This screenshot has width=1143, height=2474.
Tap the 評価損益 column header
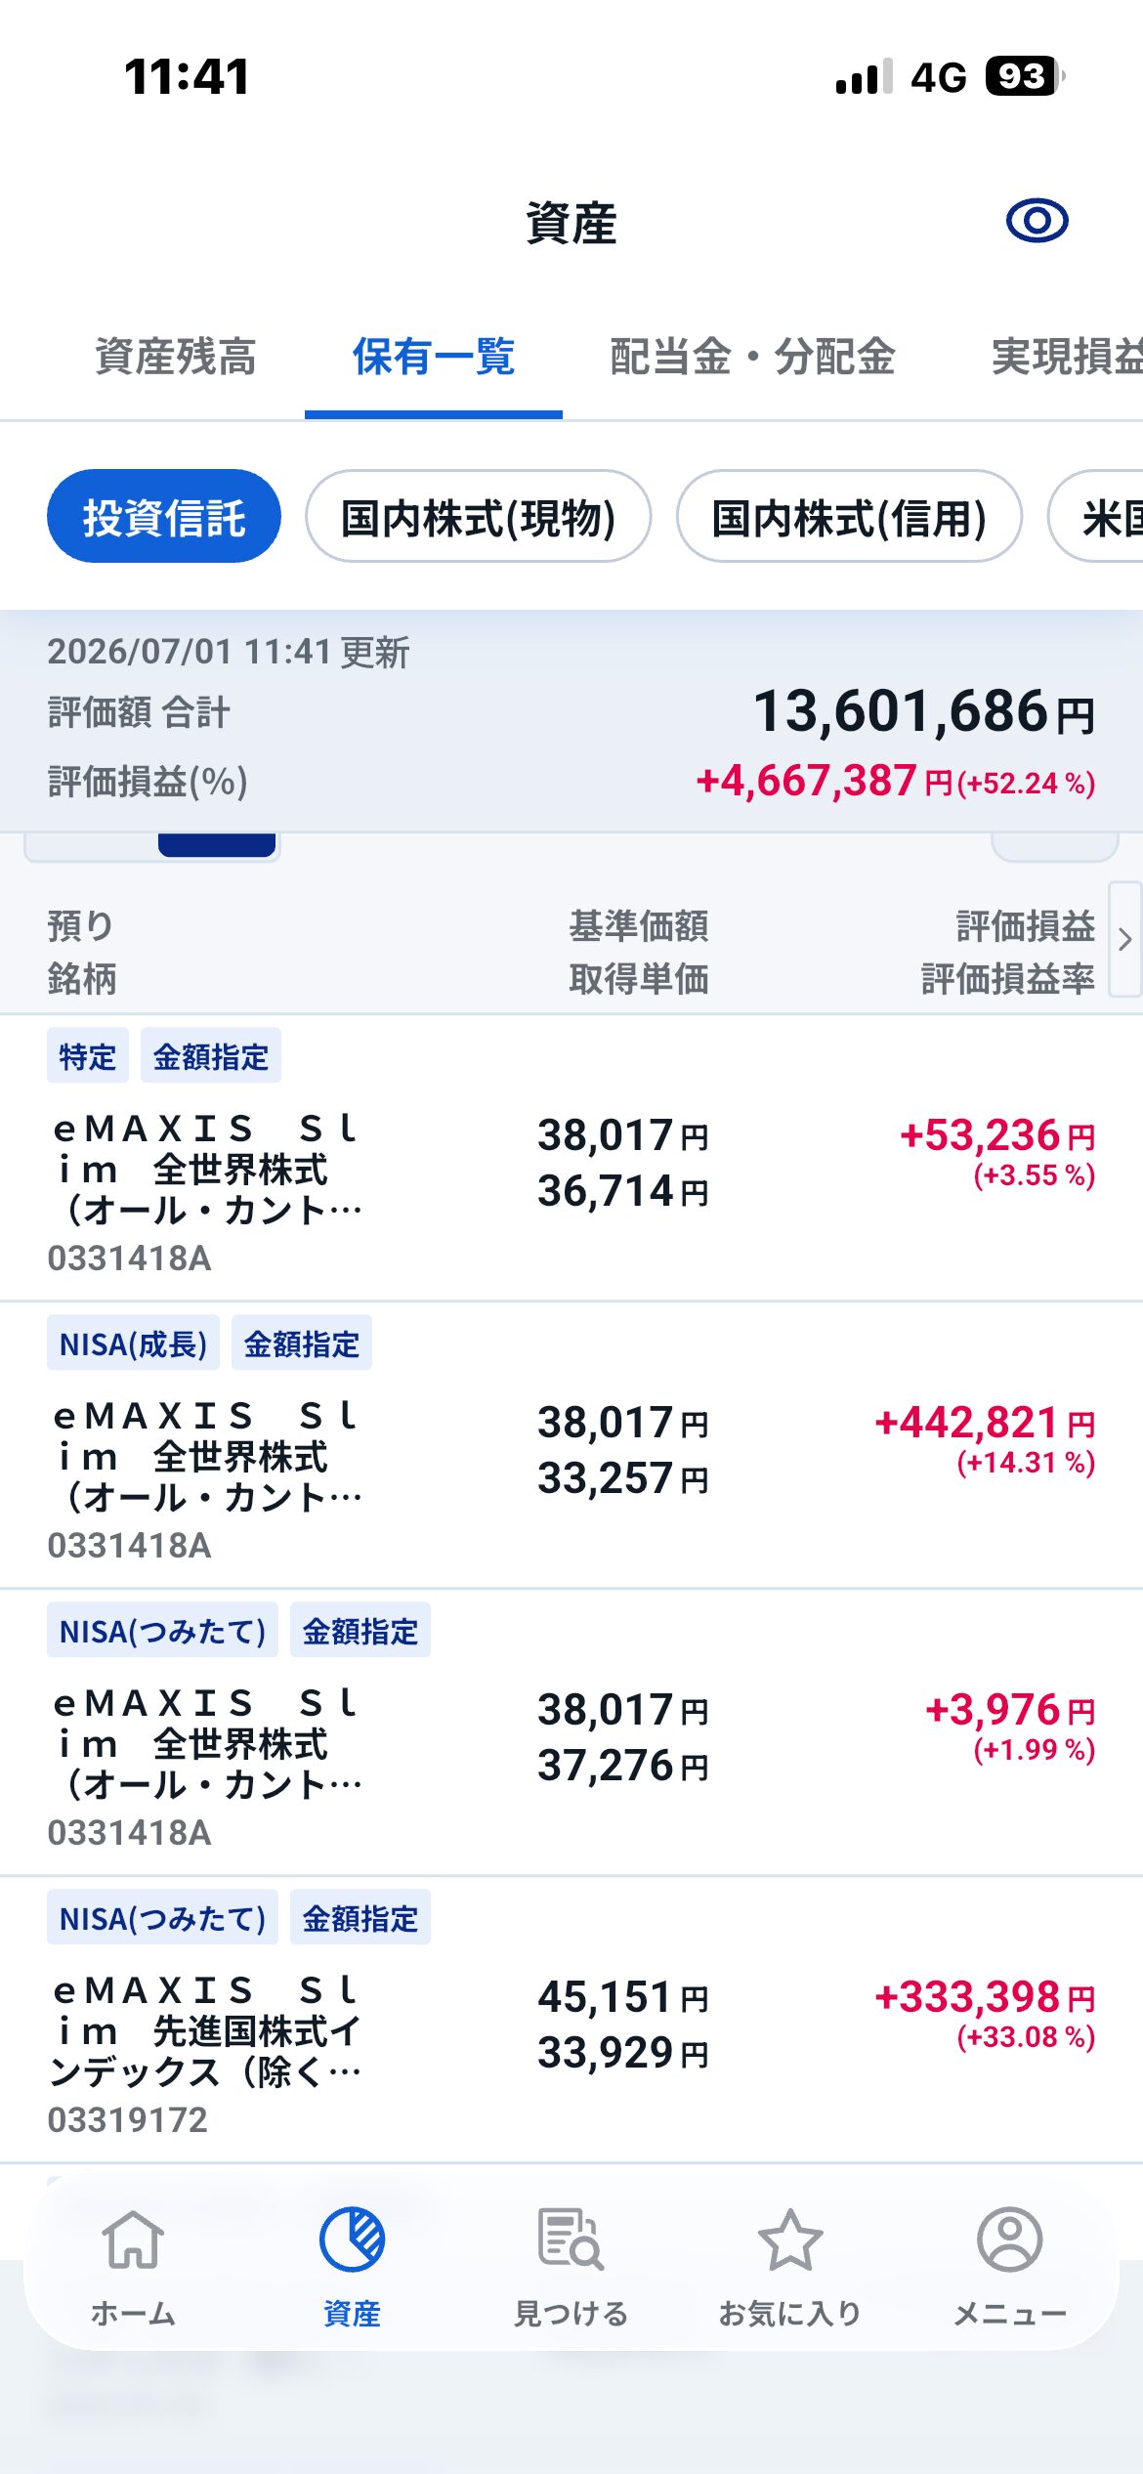pyautogui.click(x=1026, y=925)
